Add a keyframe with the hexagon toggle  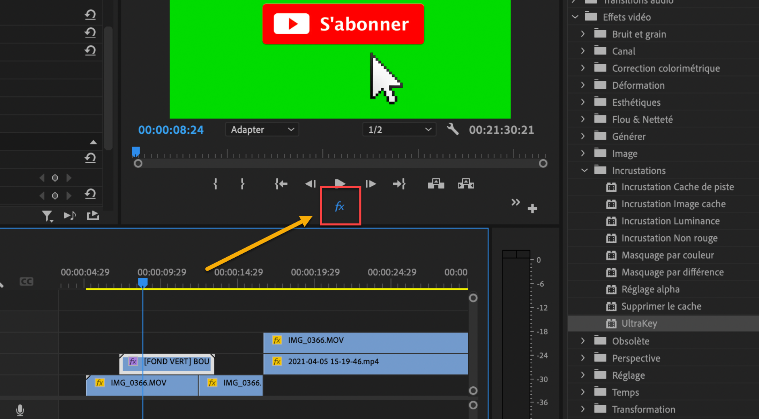tap(55, 178)
